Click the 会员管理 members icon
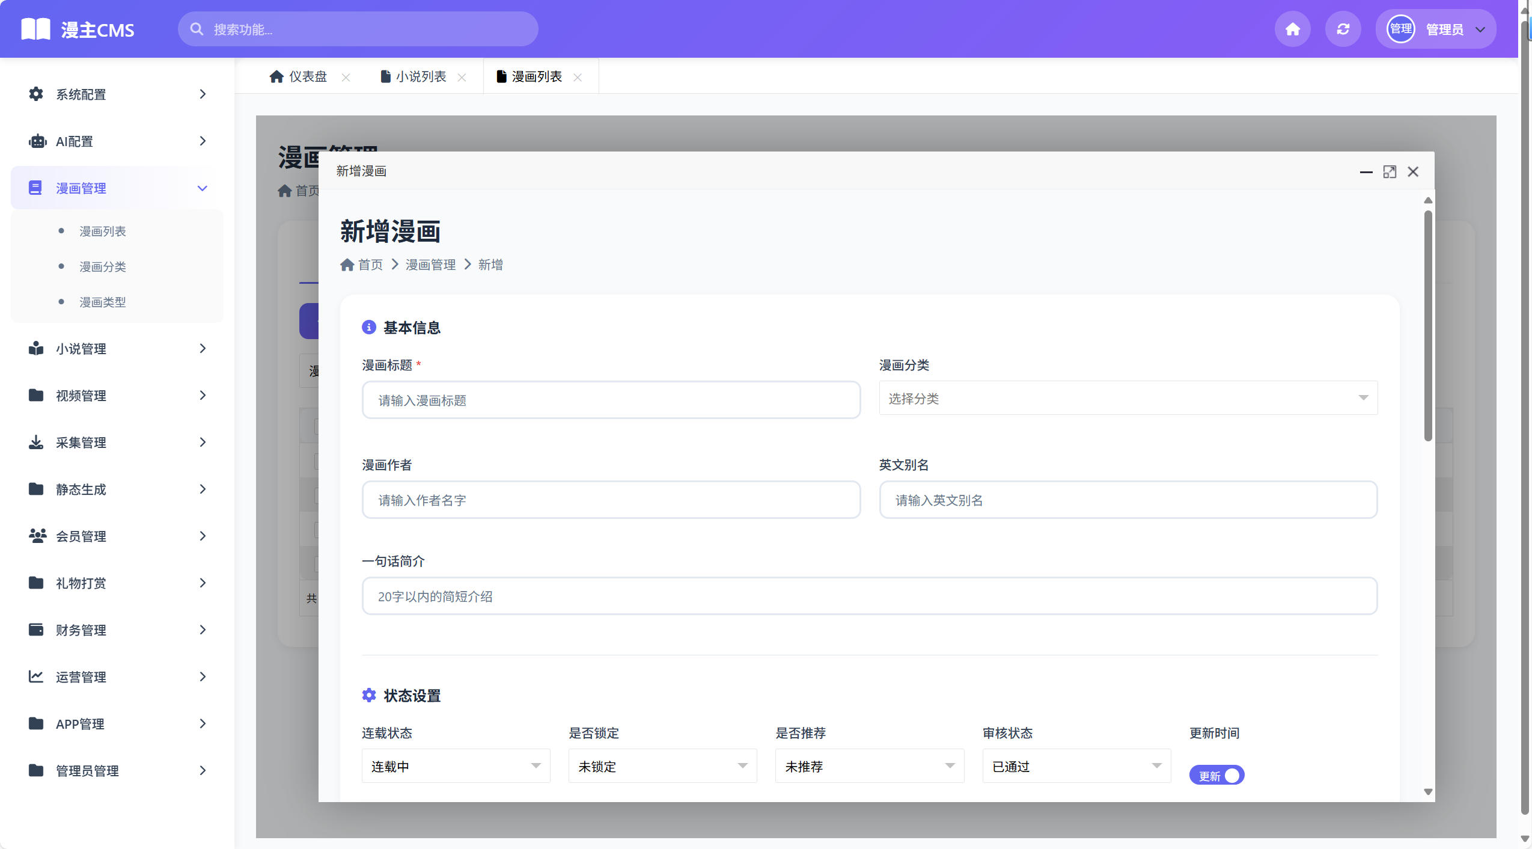The width and height of the screenshot is (1532, 849). tap(36, 536)
